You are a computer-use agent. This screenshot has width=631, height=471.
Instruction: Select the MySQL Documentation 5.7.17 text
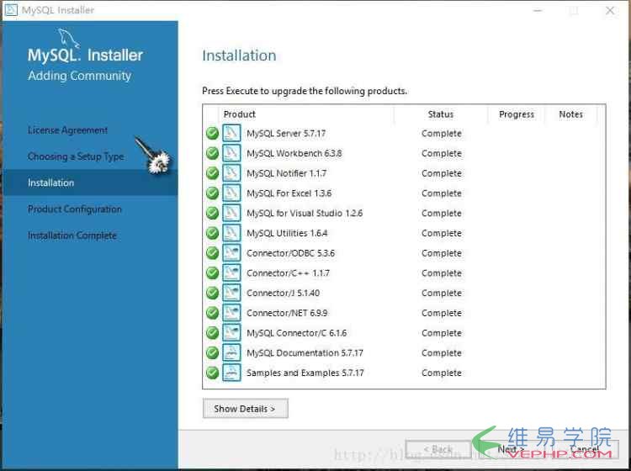point(305,352)
